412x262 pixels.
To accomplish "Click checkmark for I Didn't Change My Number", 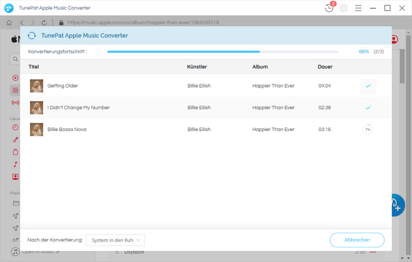I will pyautogui.click(x=368, y=108).
